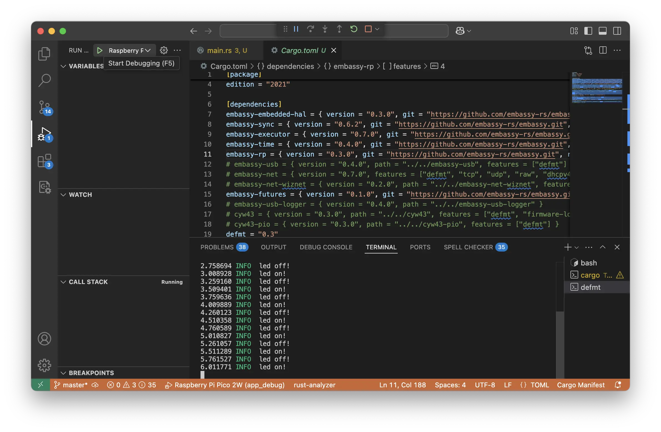Viewport: 661px width, 432px height.
Task: Open the PROBLEMS panel tab
Action: (217, 247)
